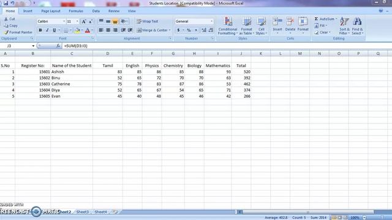Toggle Italic formatting
Screen dimensions: 392x220
47,31
